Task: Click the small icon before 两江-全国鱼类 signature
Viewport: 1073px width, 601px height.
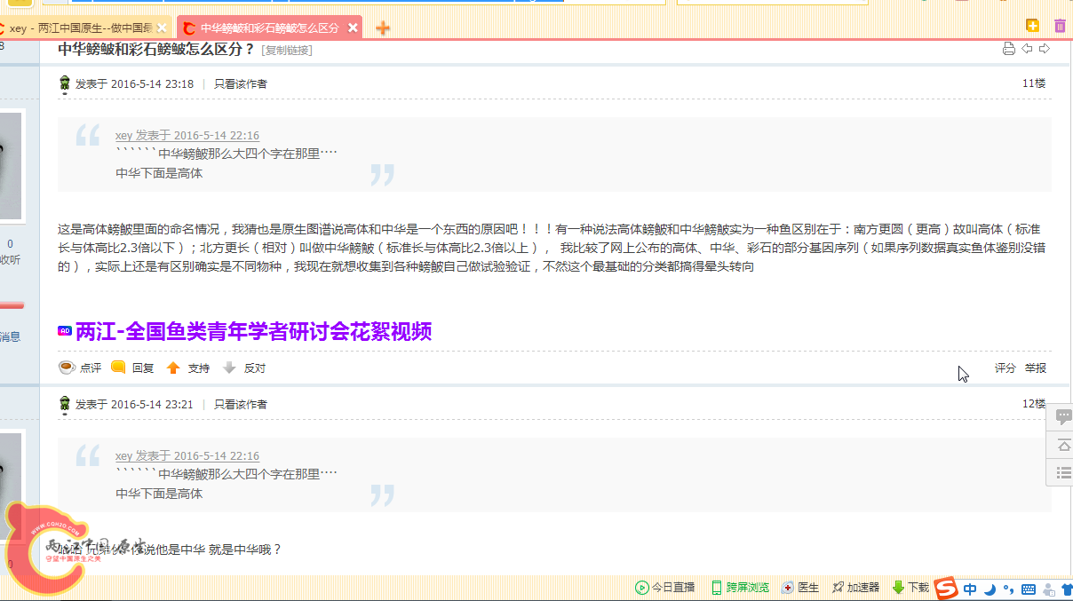Action: click(x=65, y=331)
